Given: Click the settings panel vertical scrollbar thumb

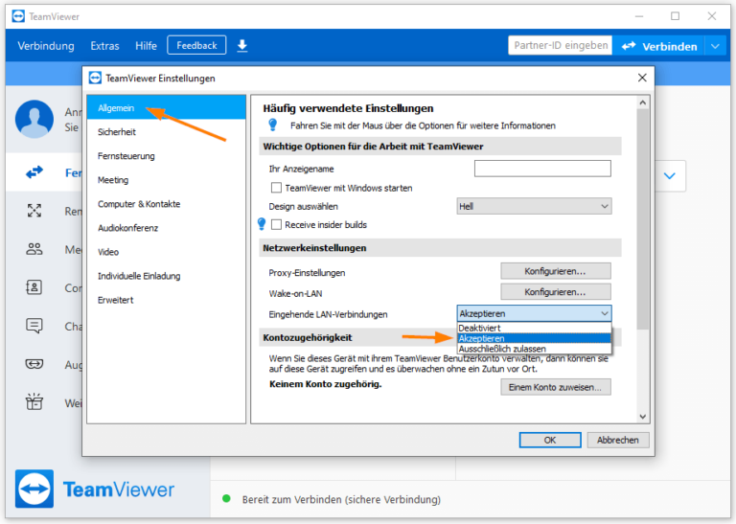Looking at the screenshot, I should click(x=643, y=218).
